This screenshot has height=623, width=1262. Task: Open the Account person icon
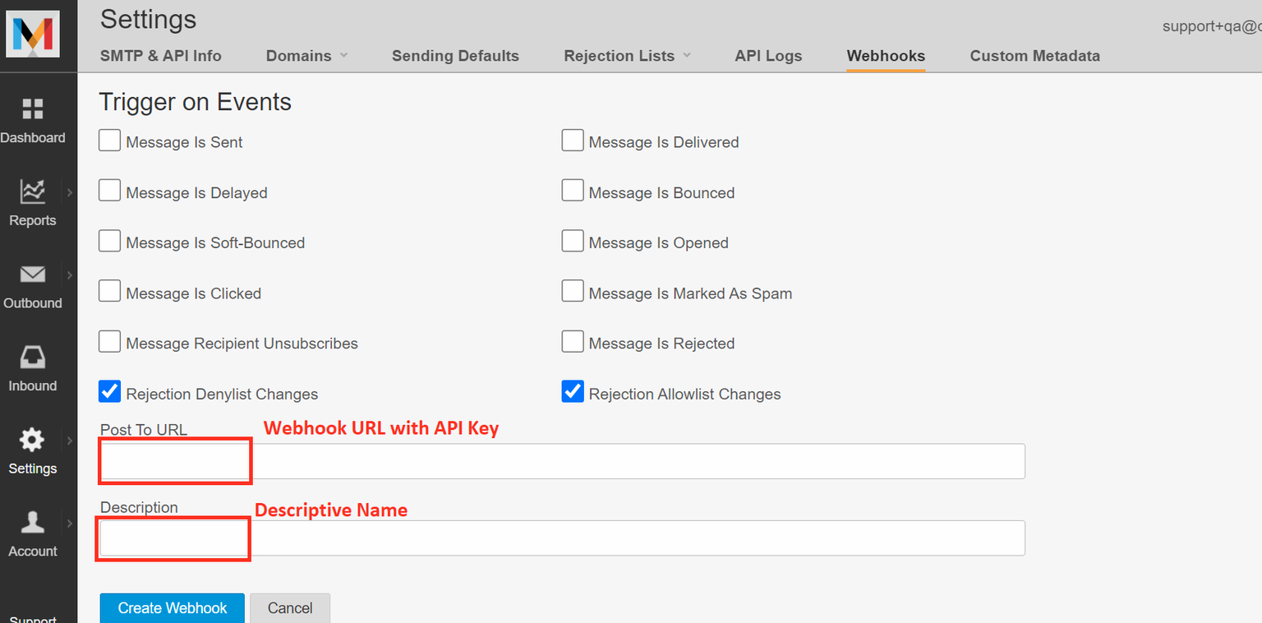(x=33, y=523)
